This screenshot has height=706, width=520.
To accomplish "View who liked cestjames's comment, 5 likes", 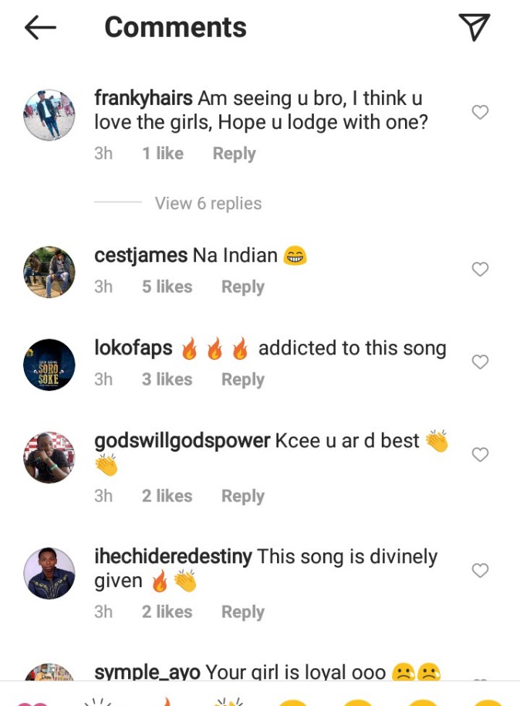I will click(x=167, y=287).
